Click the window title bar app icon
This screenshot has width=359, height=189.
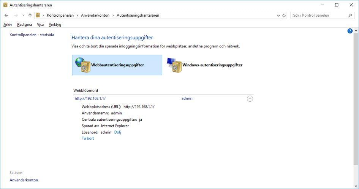pyautogui.click(x=5, y=5)
